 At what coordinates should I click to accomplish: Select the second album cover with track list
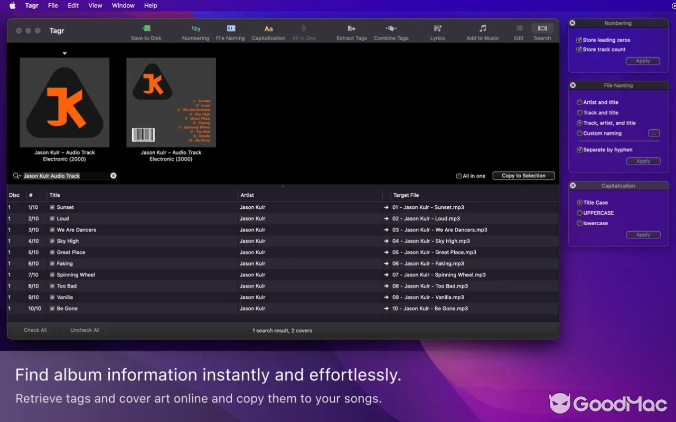(x=171, y=102)
